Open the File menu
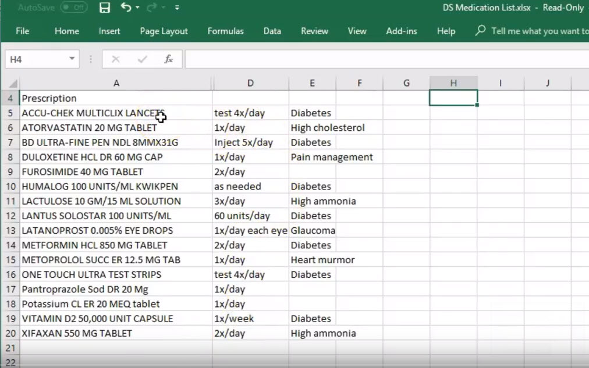This screenshot has height=368, width=589. pos(23,31)
